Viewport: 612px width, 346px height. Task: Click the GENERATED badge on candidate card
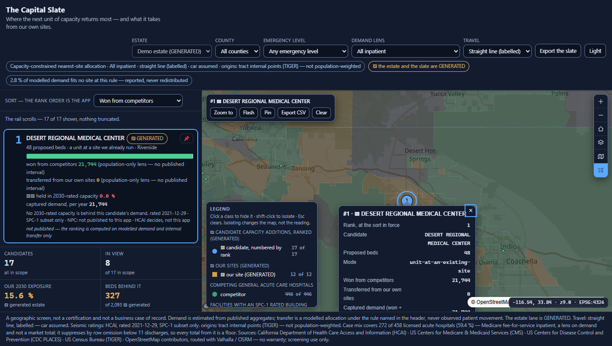pos(147,138)
